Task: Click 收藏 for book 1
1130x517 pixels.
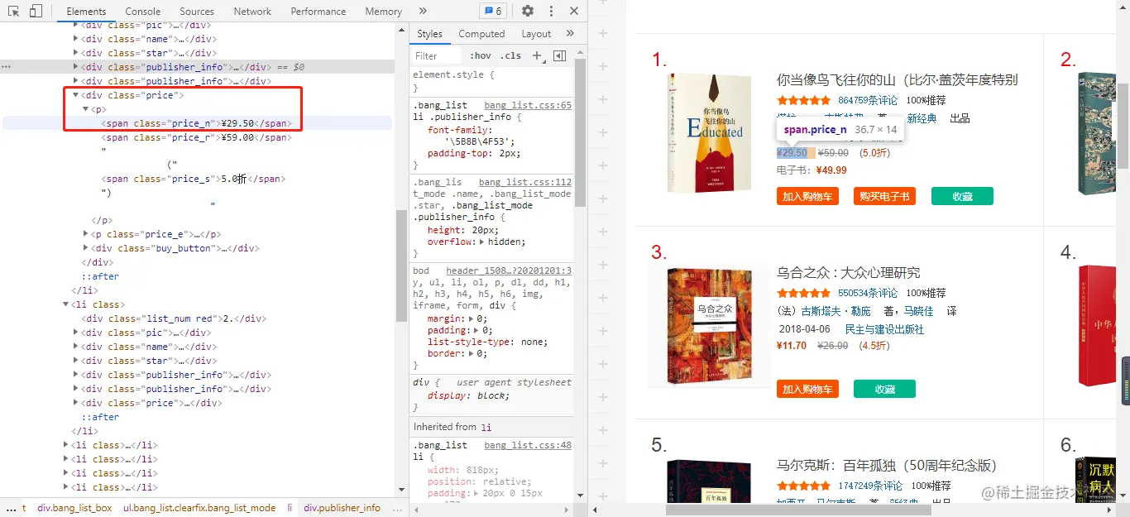Action: [x=962, y=196]
